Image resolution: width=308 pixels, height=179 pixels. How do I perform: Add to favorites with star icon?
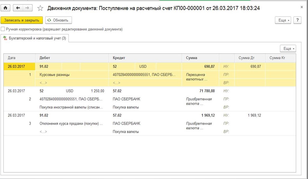[40, 8]
